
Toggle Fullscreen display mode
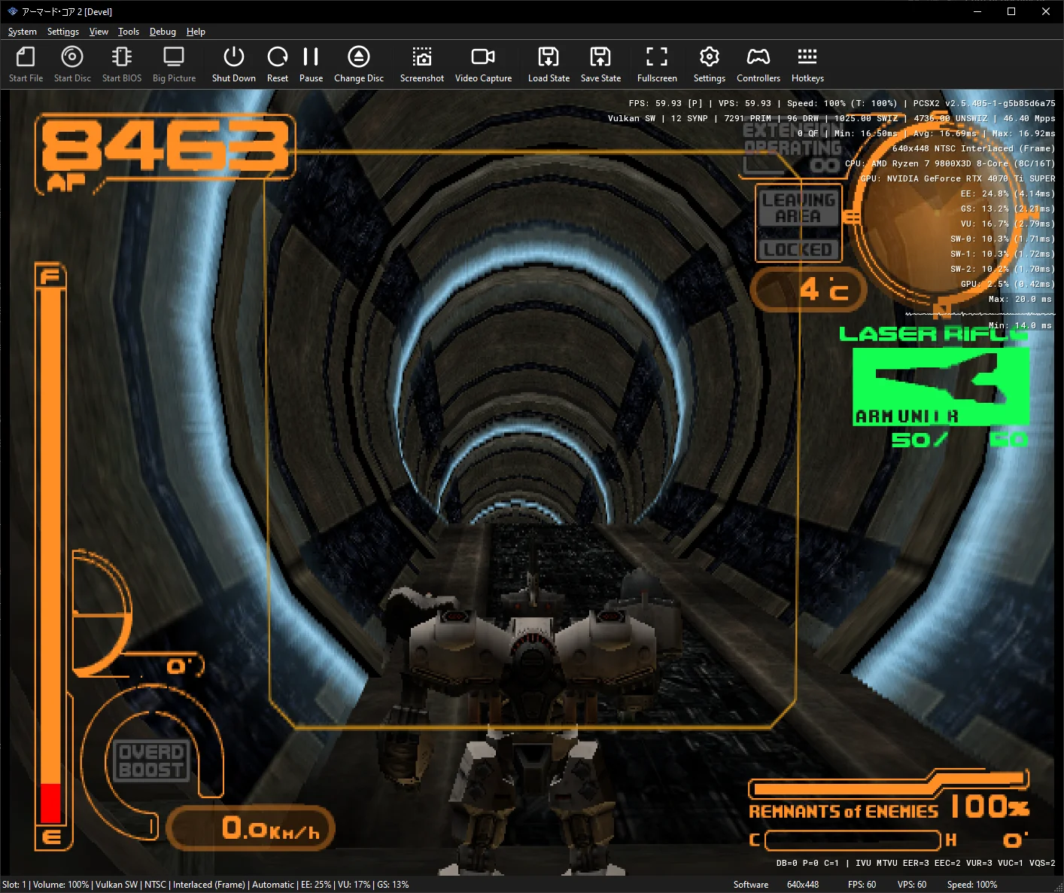(657, 64)
